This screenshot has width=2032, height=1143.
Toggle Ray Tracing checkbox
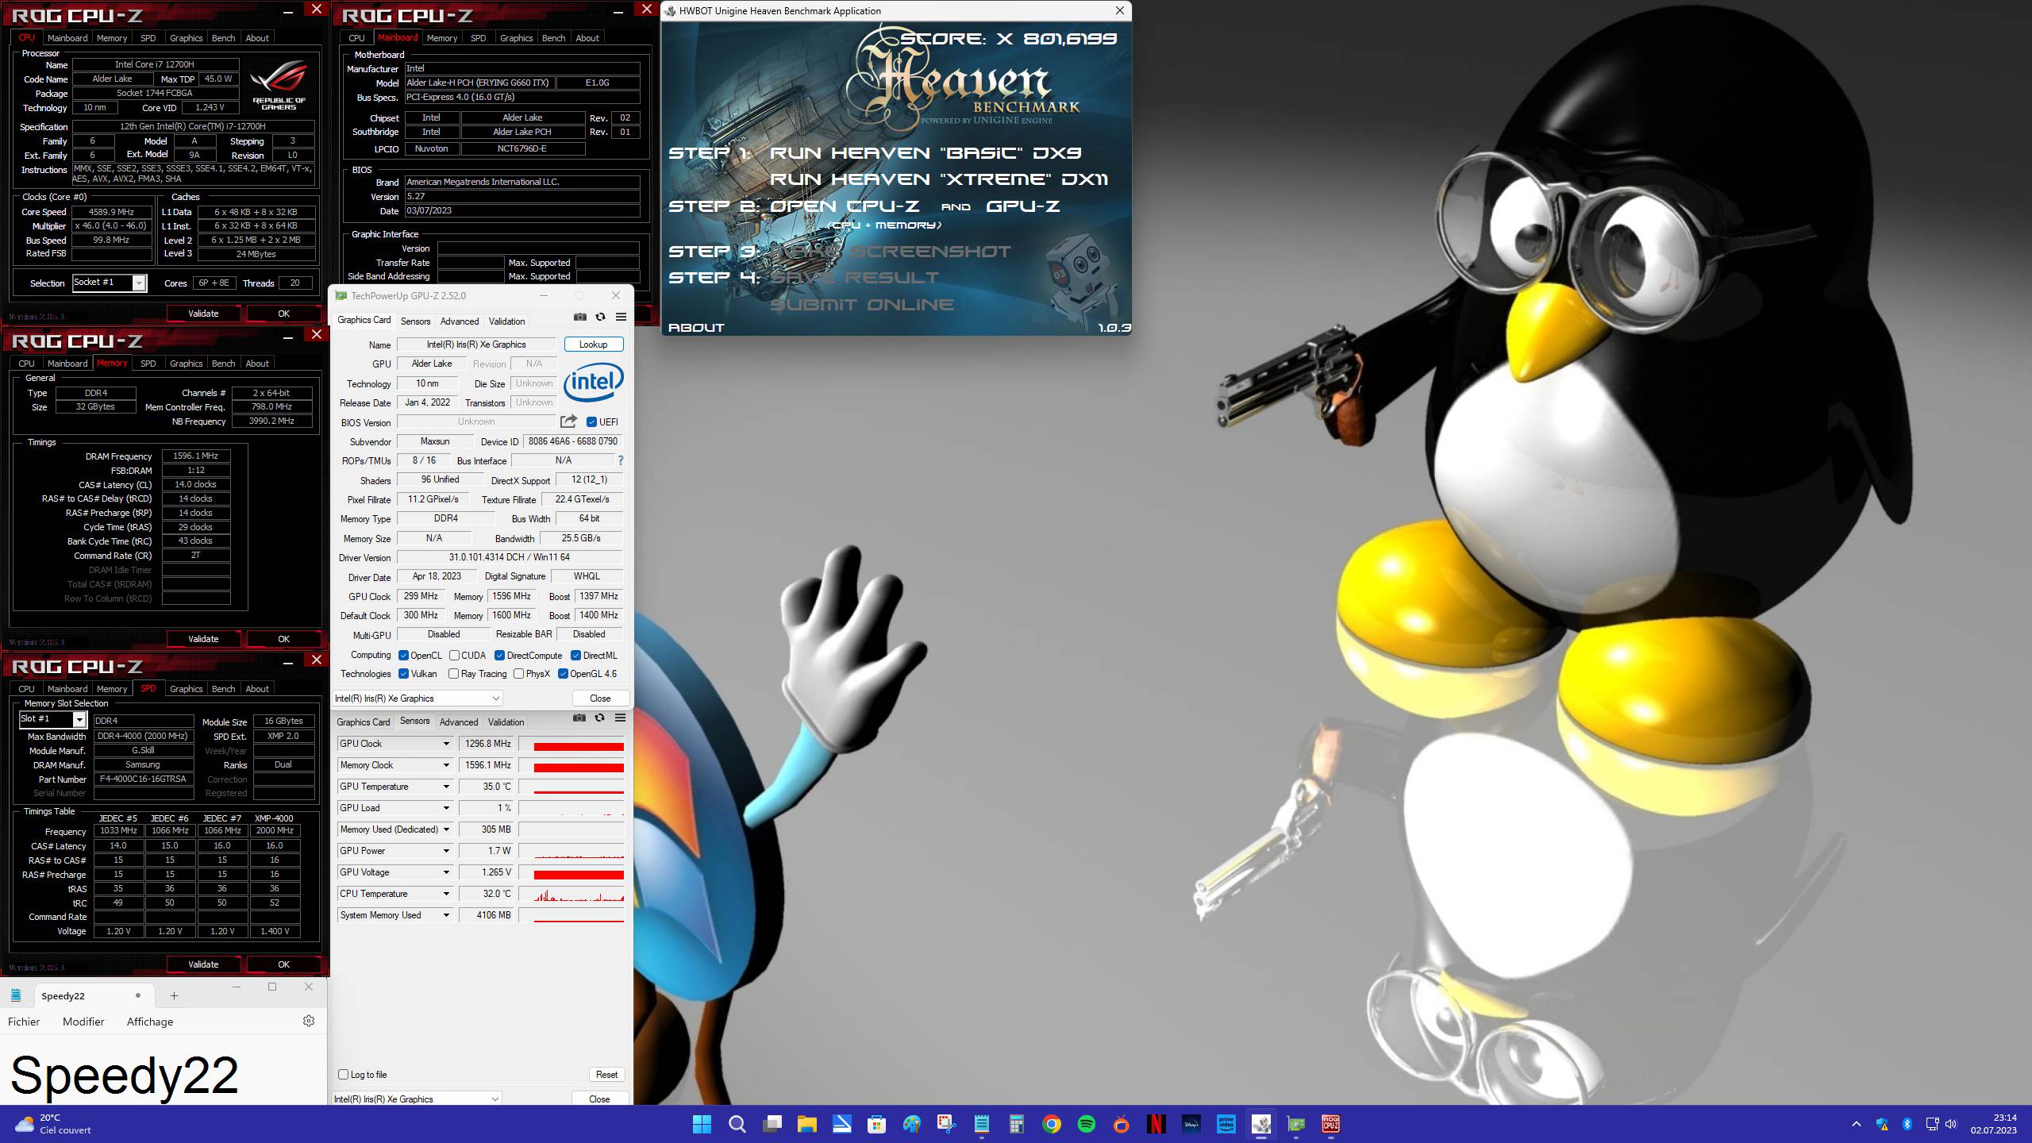click(453, 674)
